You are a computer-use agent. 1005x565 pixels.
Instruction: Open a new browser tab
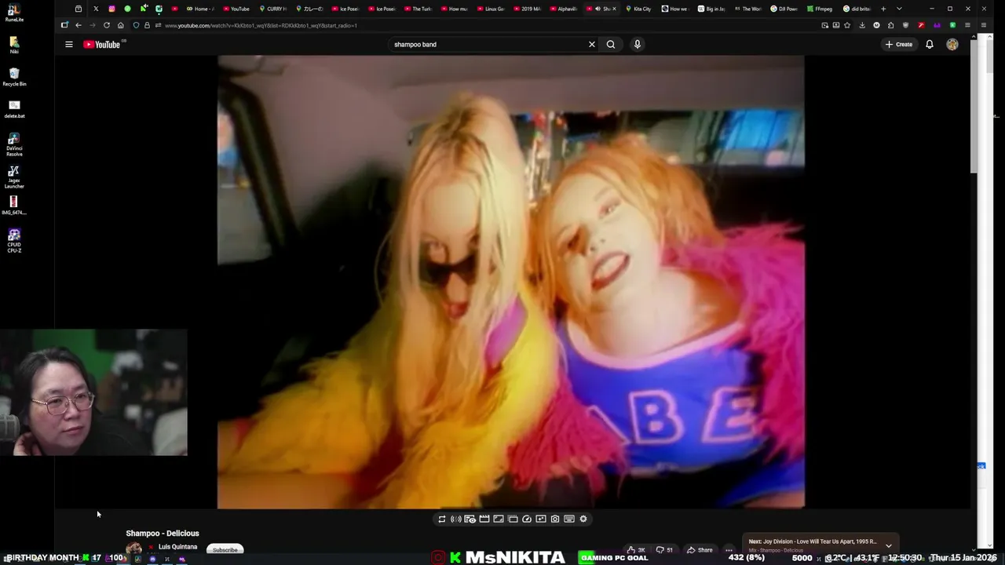pyautogui.click(x=883, y=9)
